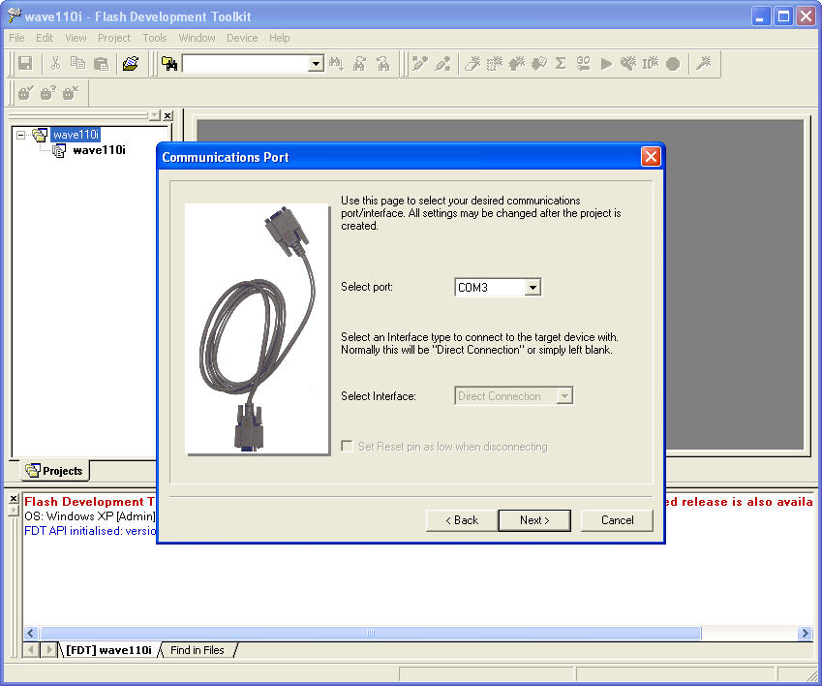Click the Cut scissors toolbar icon
The width and height of the screenshot is (822, 686).
coord(55,63)
